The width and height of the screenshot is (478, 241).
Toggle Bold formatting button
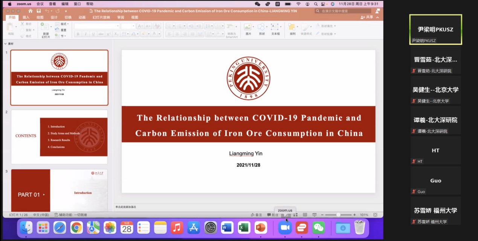coord(78,34)
